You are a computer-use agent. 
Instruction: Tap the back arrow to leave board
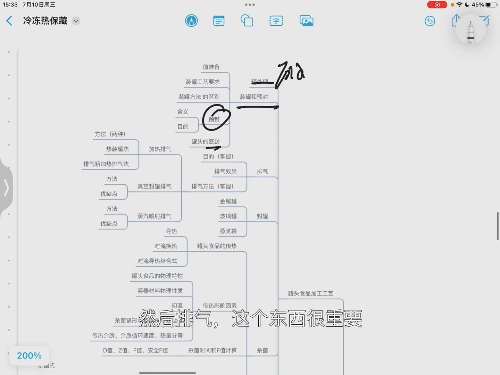pyautogui.click(x=9, y=21)
